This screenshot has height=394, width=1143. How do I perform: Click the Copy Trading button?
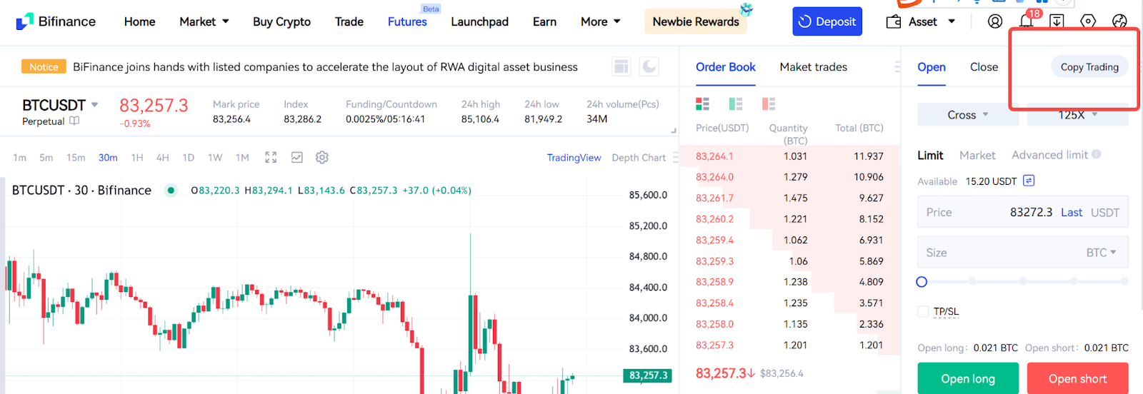(x=1089, y=67)
